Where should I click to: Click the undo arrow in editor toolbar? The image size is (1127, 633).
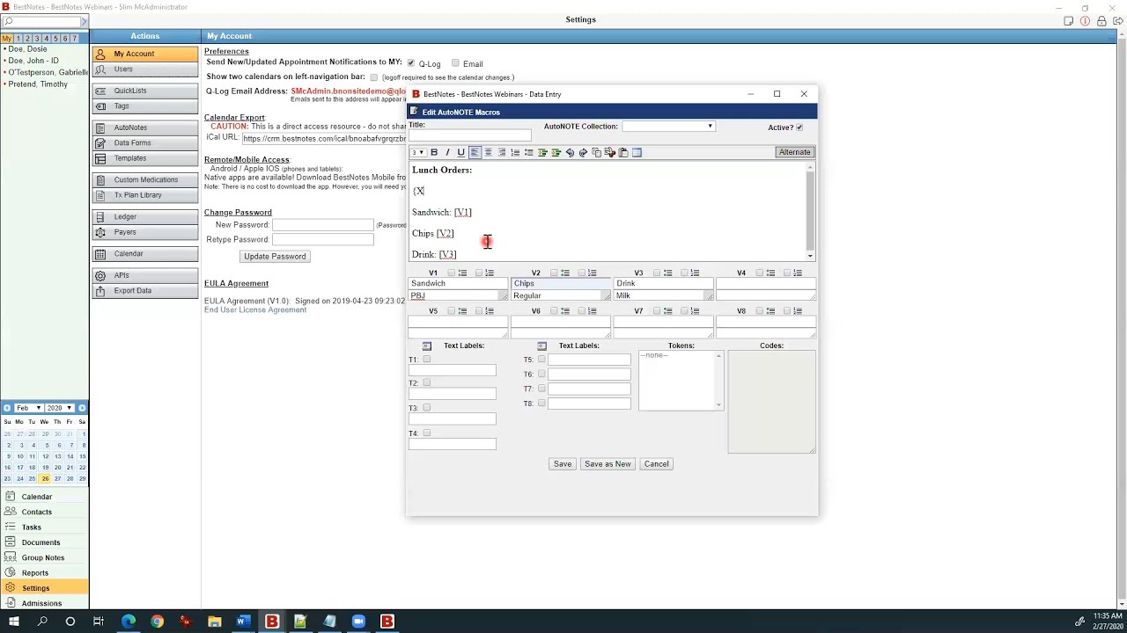click(x=570, y=152)
